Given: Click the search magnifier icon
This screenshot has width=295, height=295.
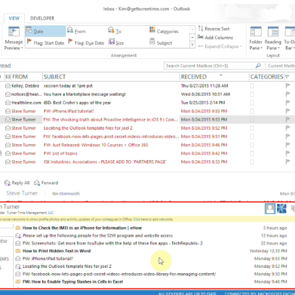Looking at the screenshot, I should coord(258,66).
